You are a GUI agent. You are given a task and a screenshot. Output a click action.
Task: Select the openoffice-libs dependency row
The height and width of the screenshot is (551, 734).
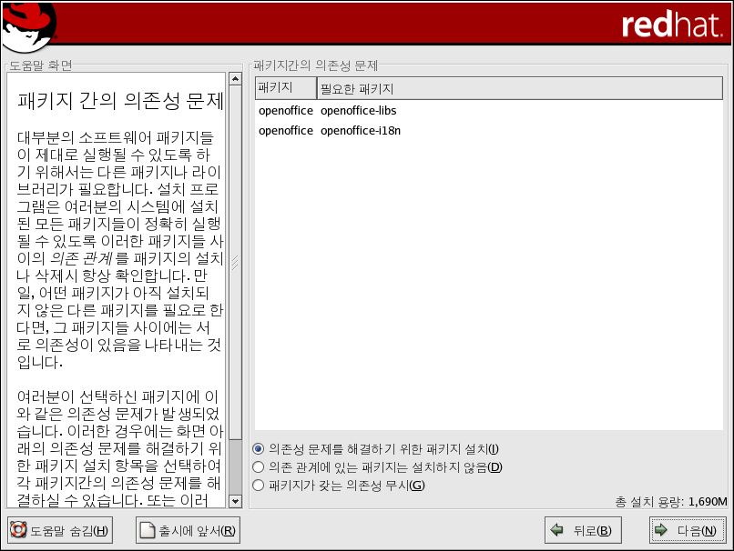(x=358, y=111)
